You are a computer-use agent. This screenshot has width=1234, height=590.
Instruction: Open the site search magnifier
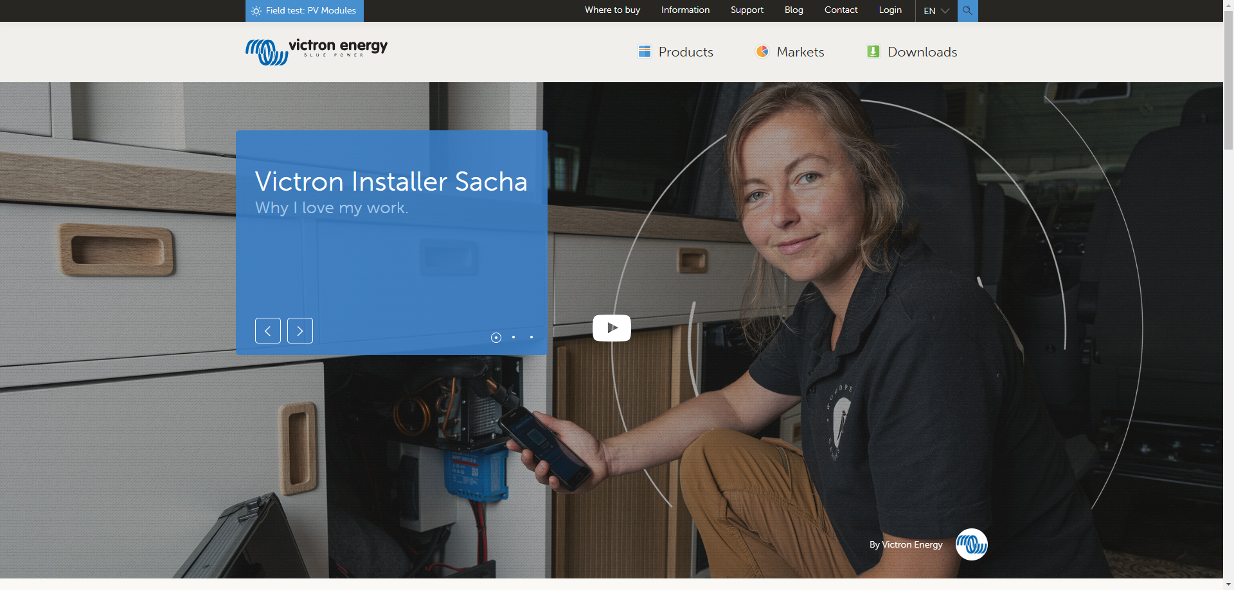[967, 10]
